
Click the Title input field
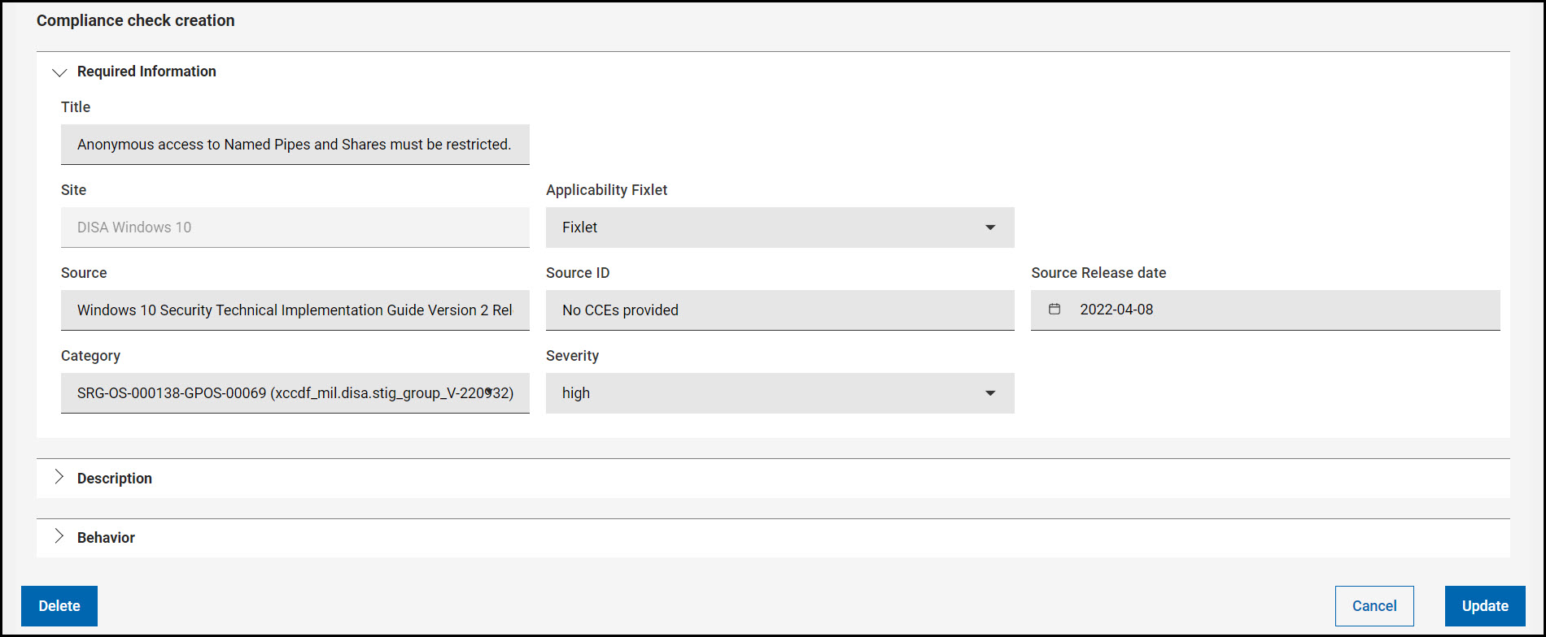[295, 145]
